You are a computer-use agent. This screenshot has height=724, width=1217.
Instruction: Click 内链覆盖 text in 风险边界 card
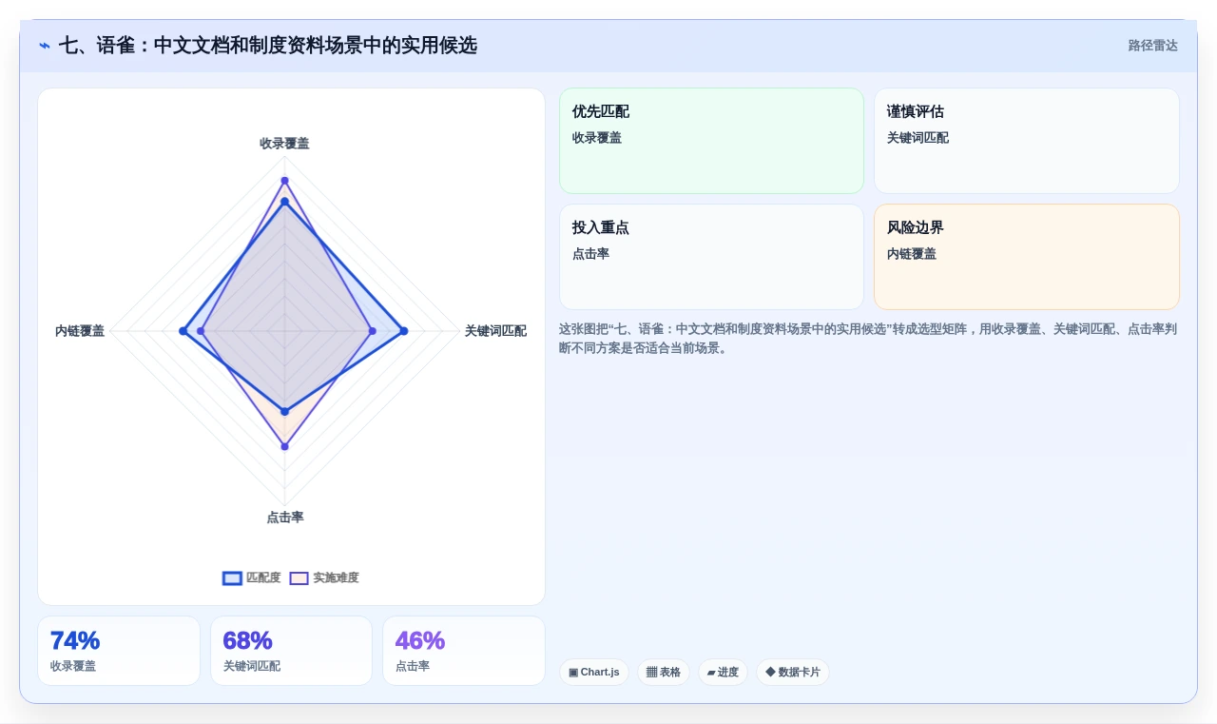pos(912,254)
